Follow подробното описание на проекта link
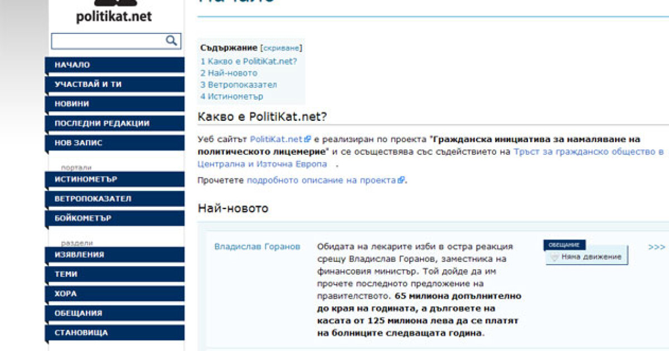669x351 pixels. click(x=322, y=180)
